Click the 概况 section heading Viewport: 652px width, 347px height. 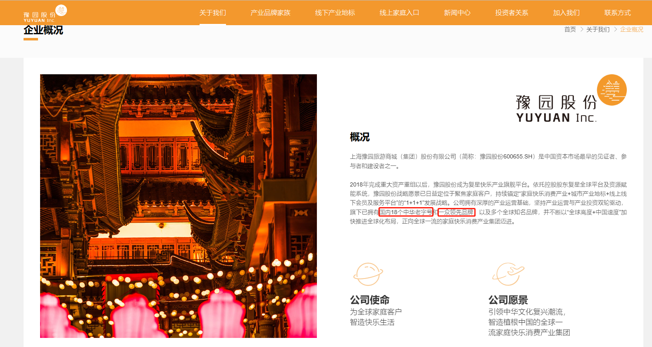pos(360,137)
